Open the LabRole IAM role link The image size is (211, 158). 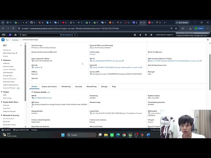click(x=38, y=67)
